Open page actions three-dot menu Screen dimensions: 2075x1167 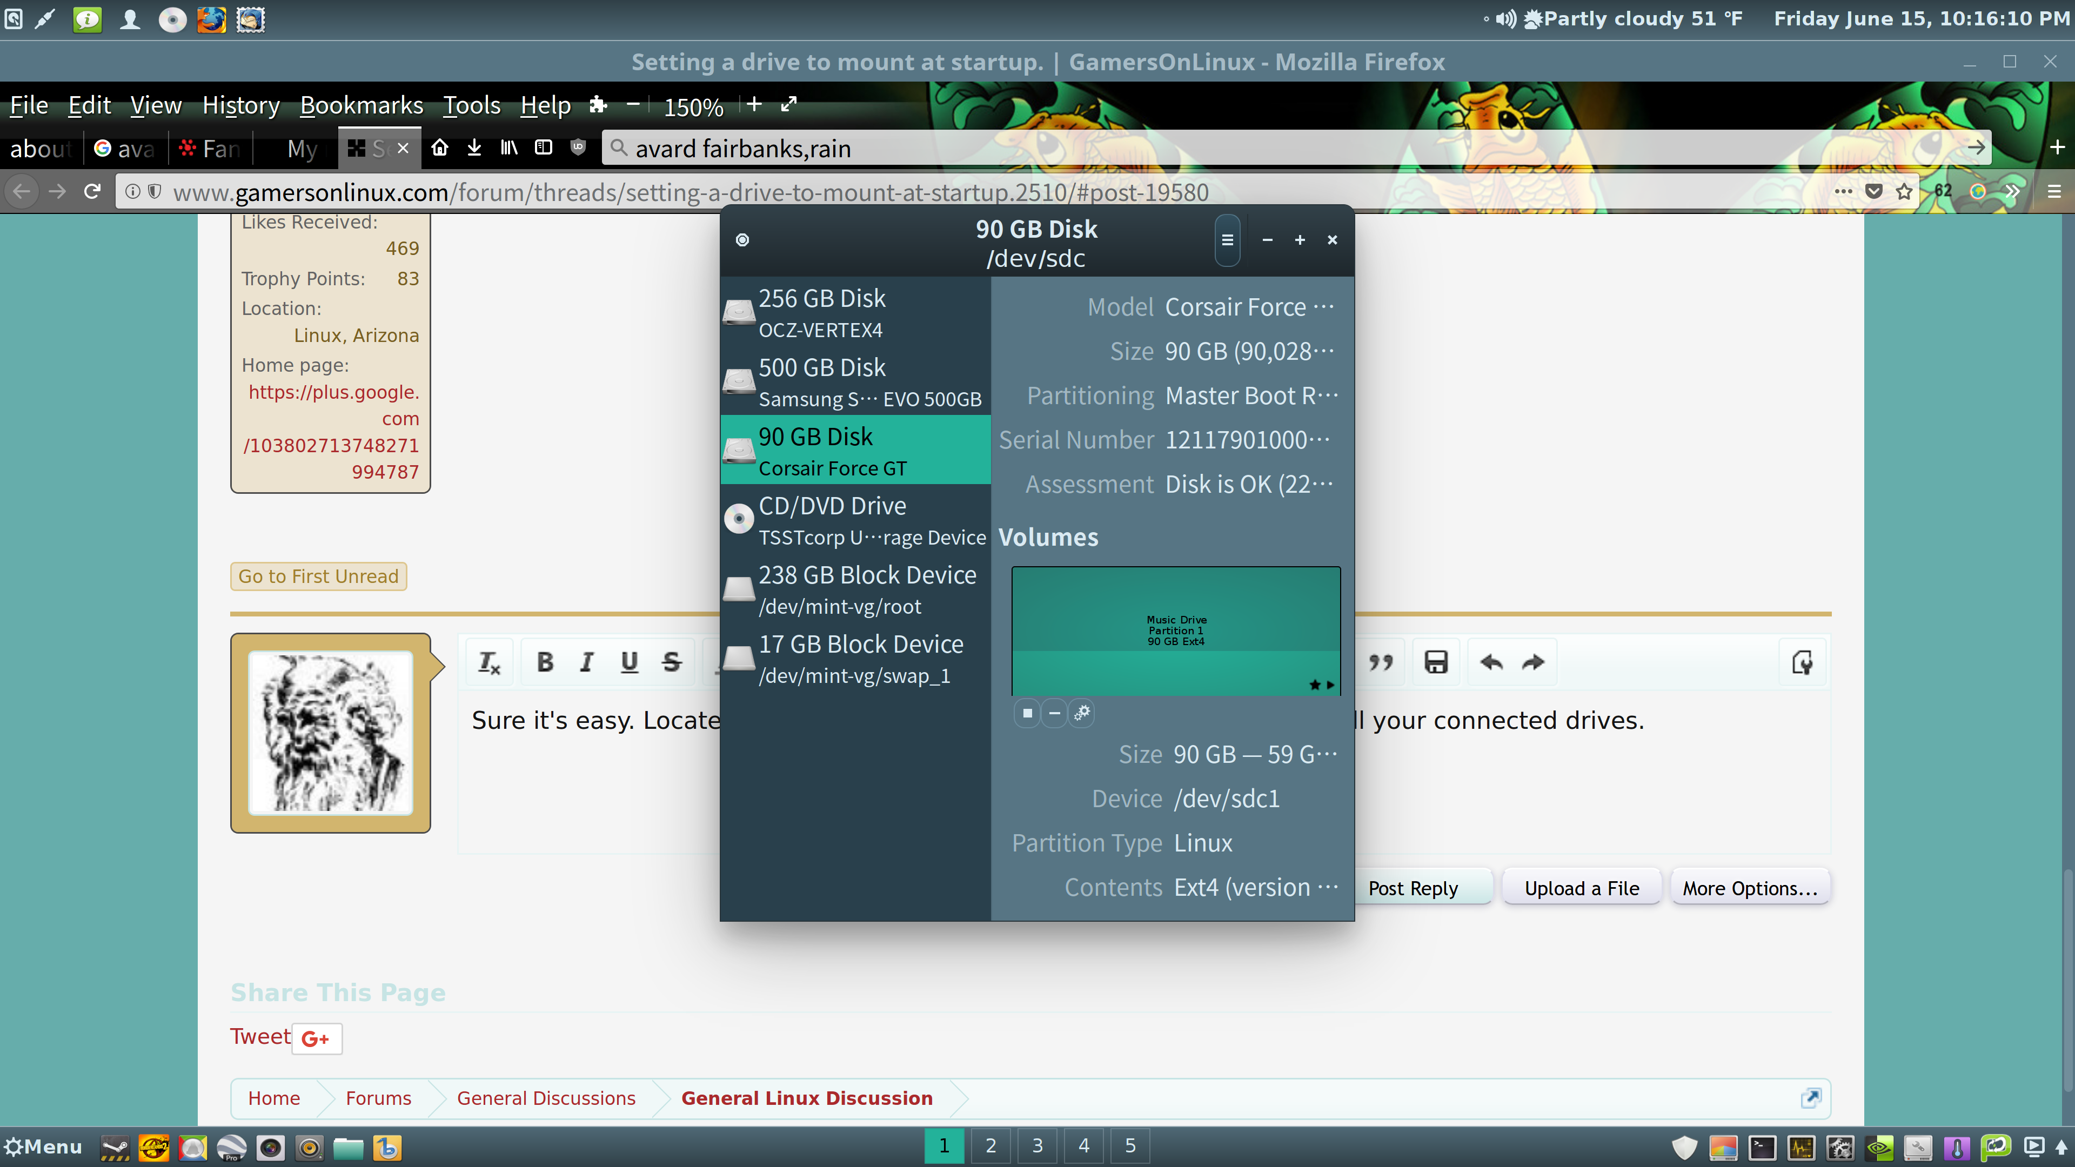tap(1843, 192)
